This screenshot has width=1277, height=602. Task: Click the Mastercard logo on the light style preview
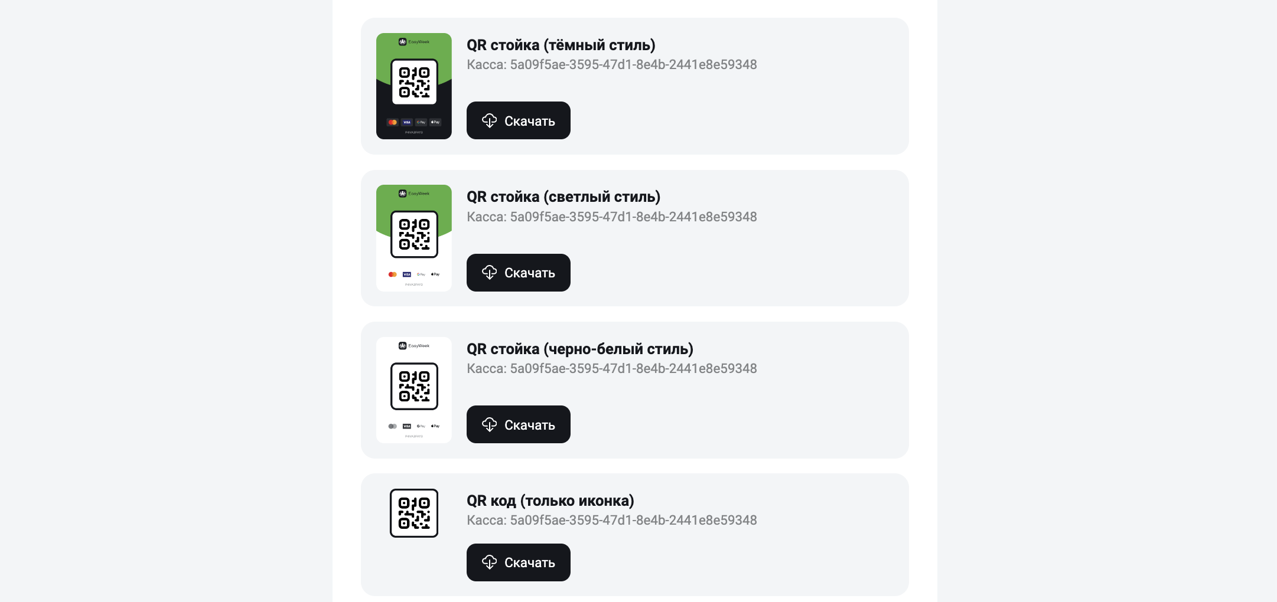pos(393,274)
